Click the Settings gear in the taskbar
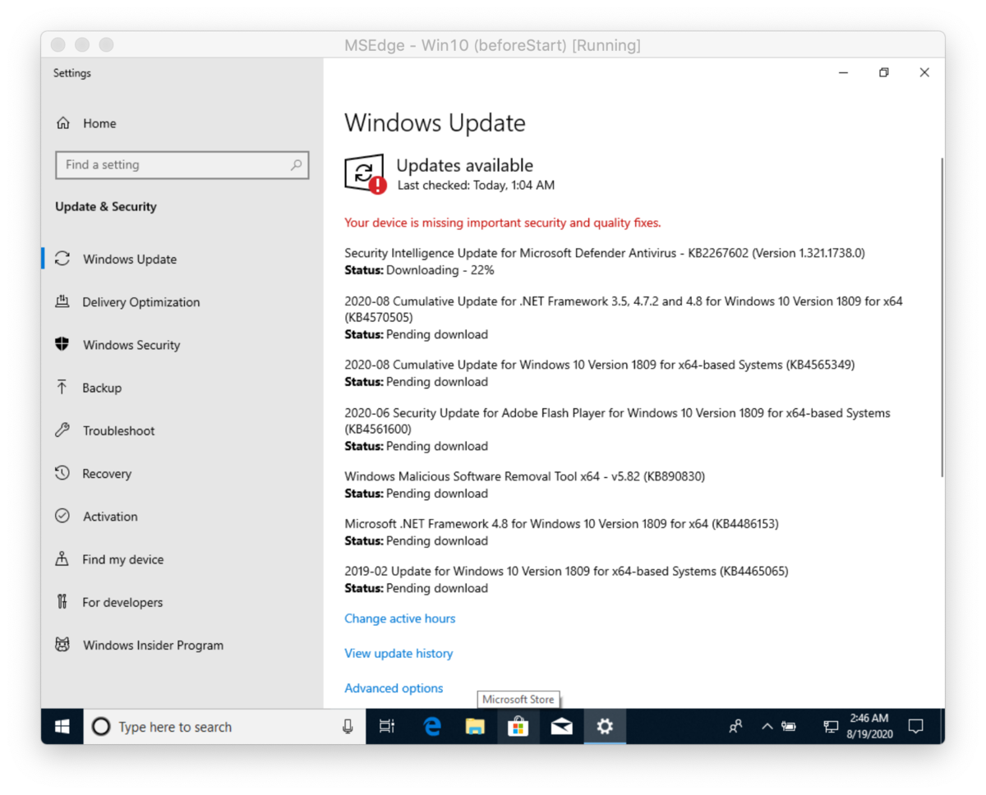986x795 pixels. pyautogui.click(x=605, y=727)
